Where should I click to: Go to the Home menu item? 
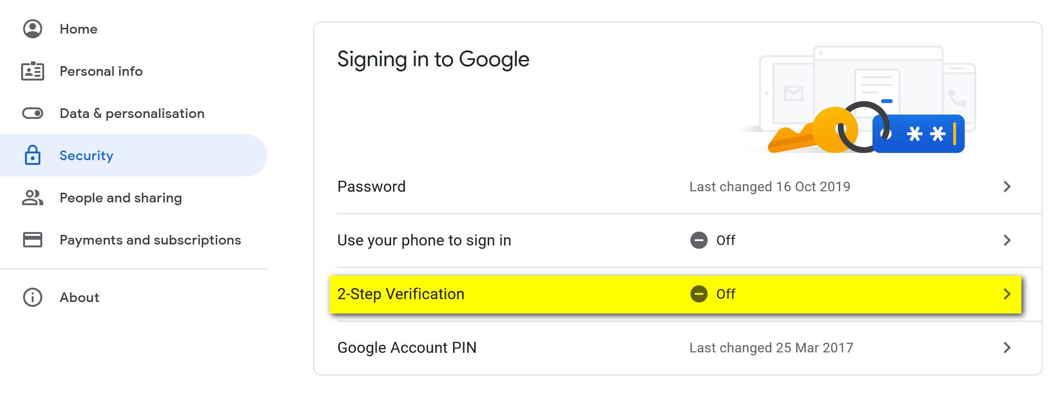click(x=78, y=29)
